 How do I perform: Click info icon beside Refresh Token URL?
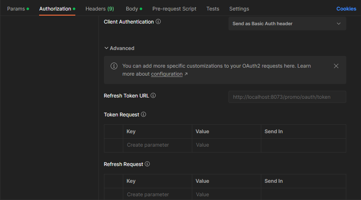[153, 95]
